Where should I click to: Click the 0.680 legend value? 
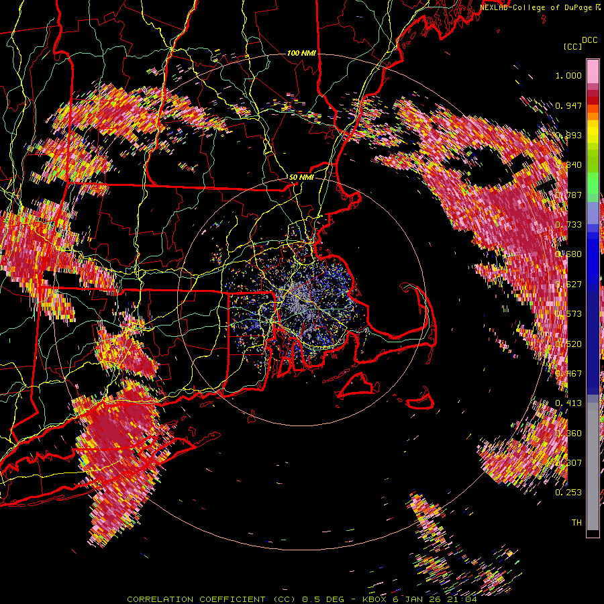pyautogui.click(x=568, y=254)
